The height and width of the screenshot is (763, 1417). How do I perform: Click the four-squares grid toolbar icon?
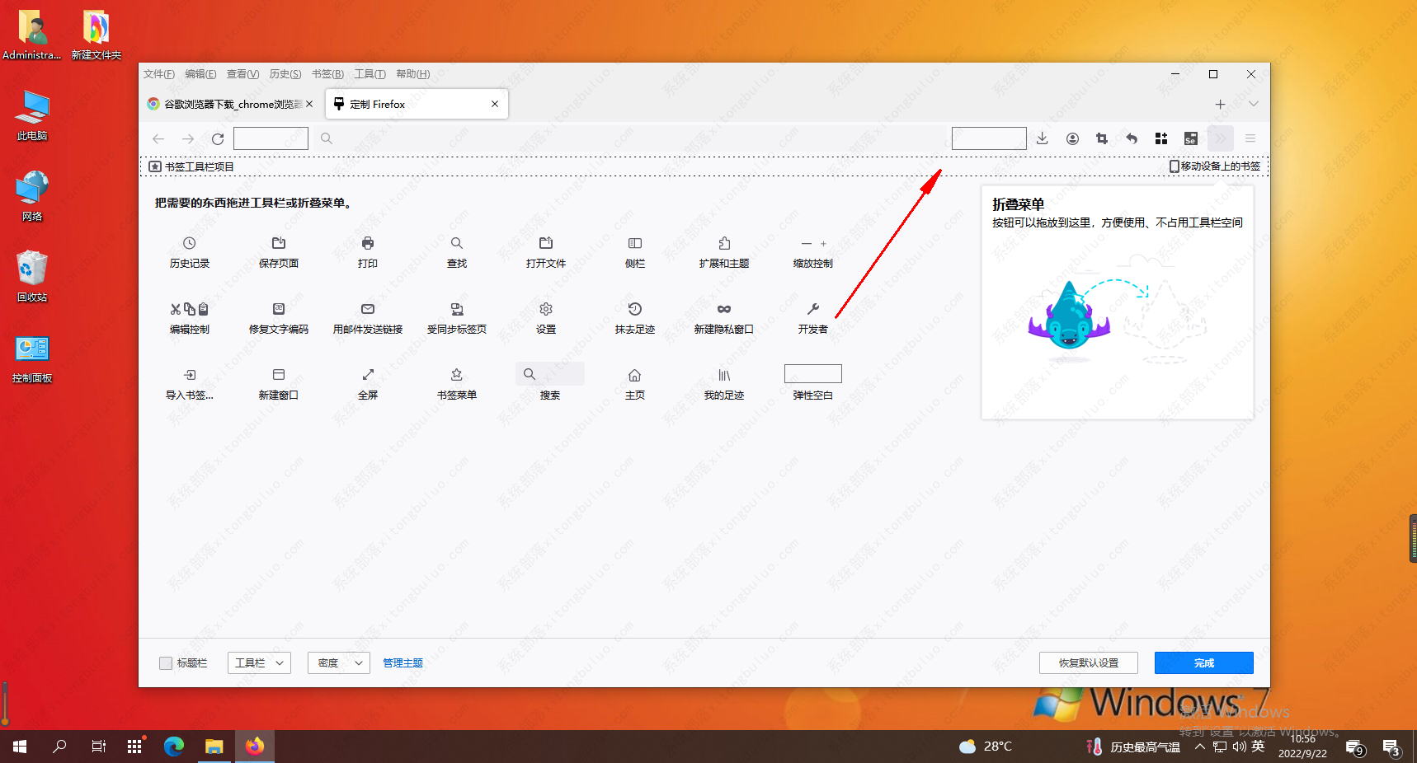pos(1161,138)
